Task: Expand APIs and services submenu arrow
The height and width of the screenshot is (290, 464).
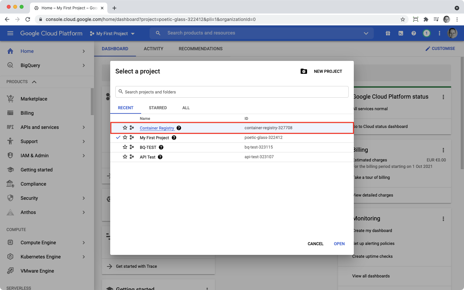Action: (84, 127)
